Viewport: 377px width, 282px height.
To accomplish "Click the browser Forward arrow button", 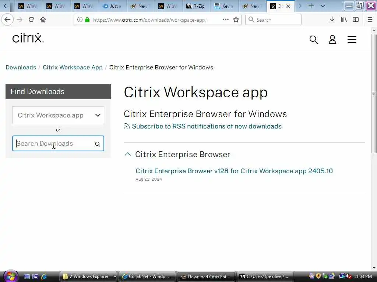I will pyautogui.click(x=20, y=20).
